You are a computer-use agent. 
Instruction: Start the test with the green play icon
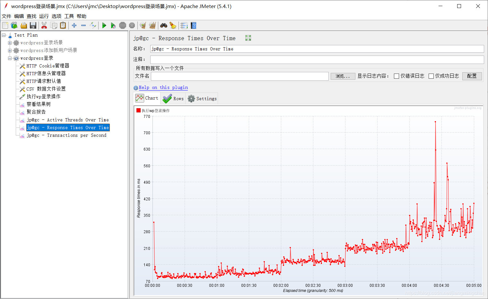(x=104, y=25)
